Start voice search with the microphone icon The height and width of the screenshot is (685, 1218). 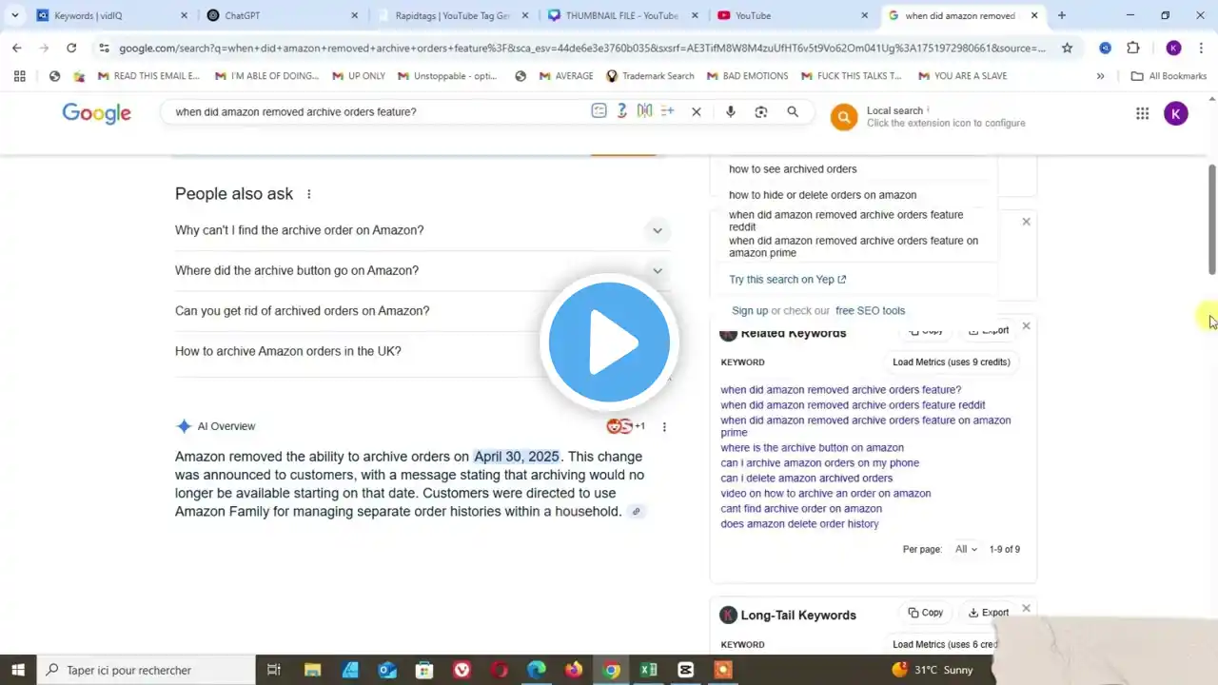pyautogui.click(x=731, y=111)
